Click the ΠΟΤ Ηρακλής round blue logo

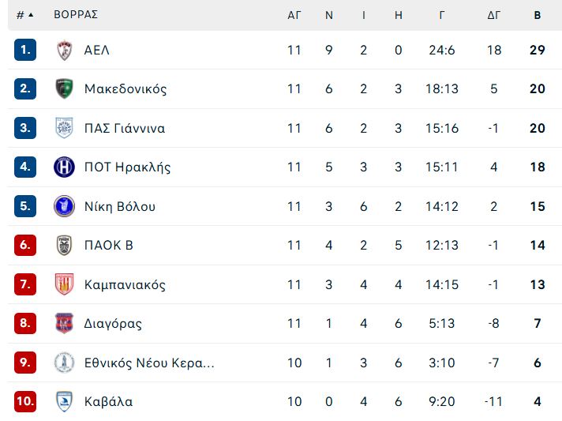(x=65, y=167)
